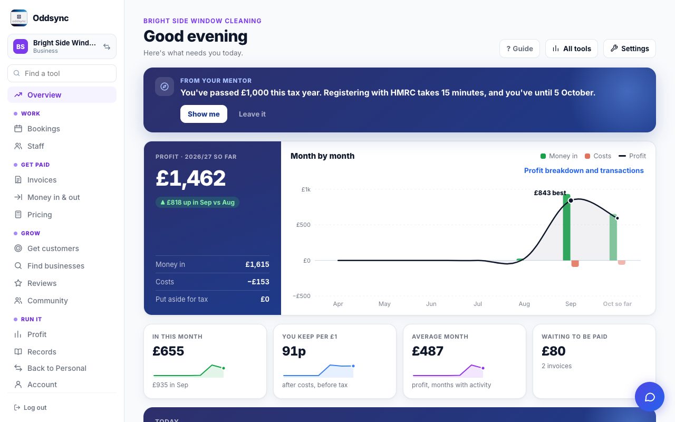This screenshot has width=675, height=422.
Task: Click the purple BS business avatar
Action: click(x=21, y=46)
